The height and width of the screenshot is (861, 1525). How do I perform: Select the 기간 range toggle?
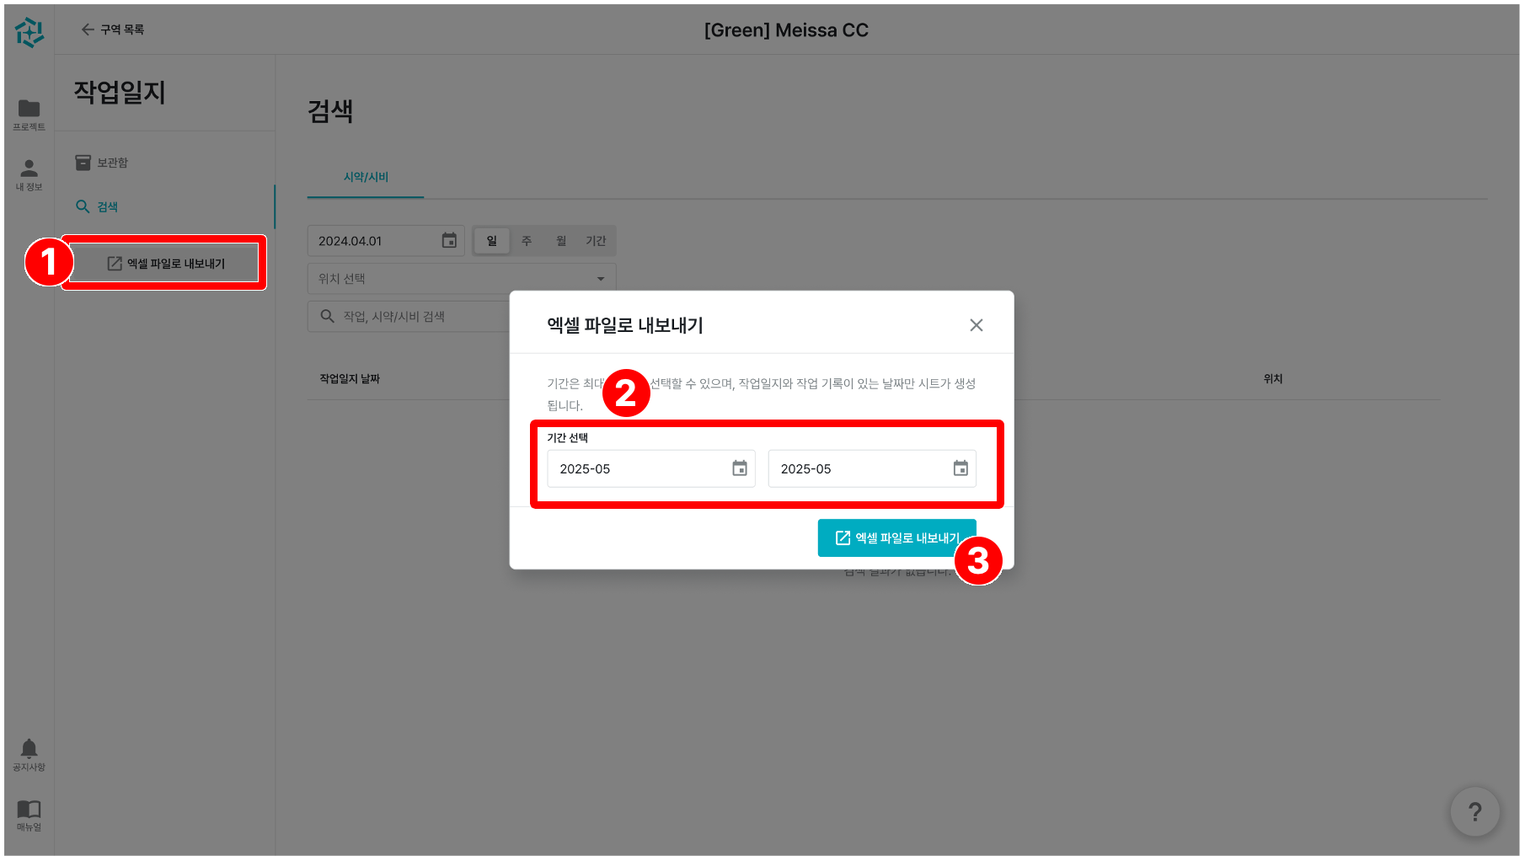[596, 241]
